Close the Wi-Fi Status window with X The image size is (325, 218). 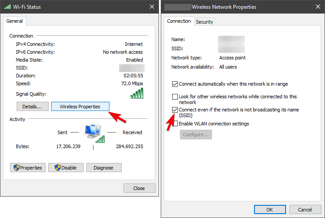pyautogui.click(x=152, y=7)
